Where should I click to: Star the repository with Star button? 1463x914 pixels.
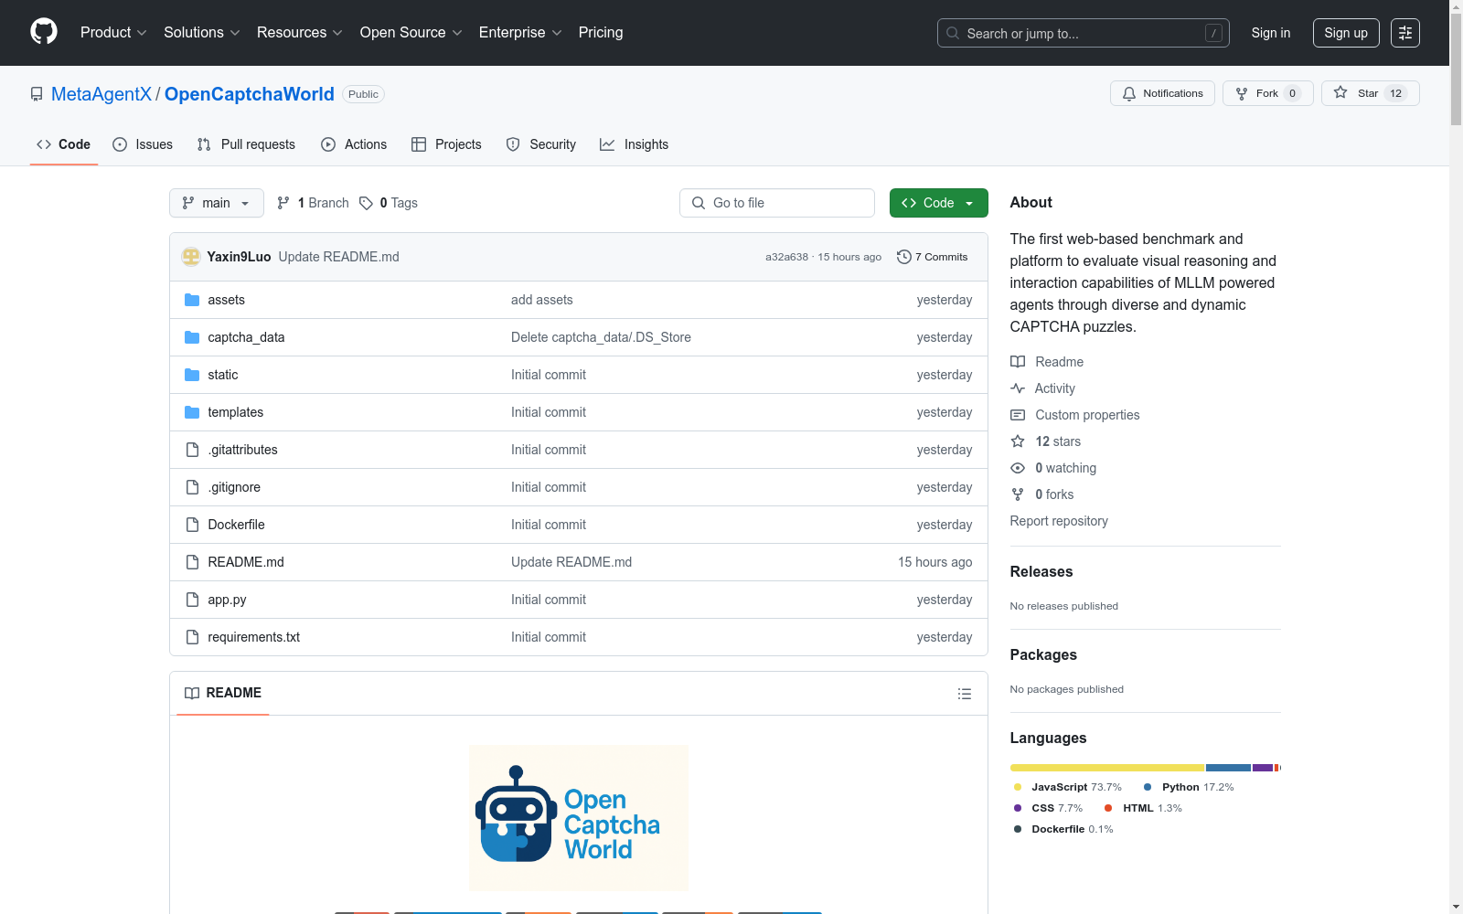[1370, 93]
